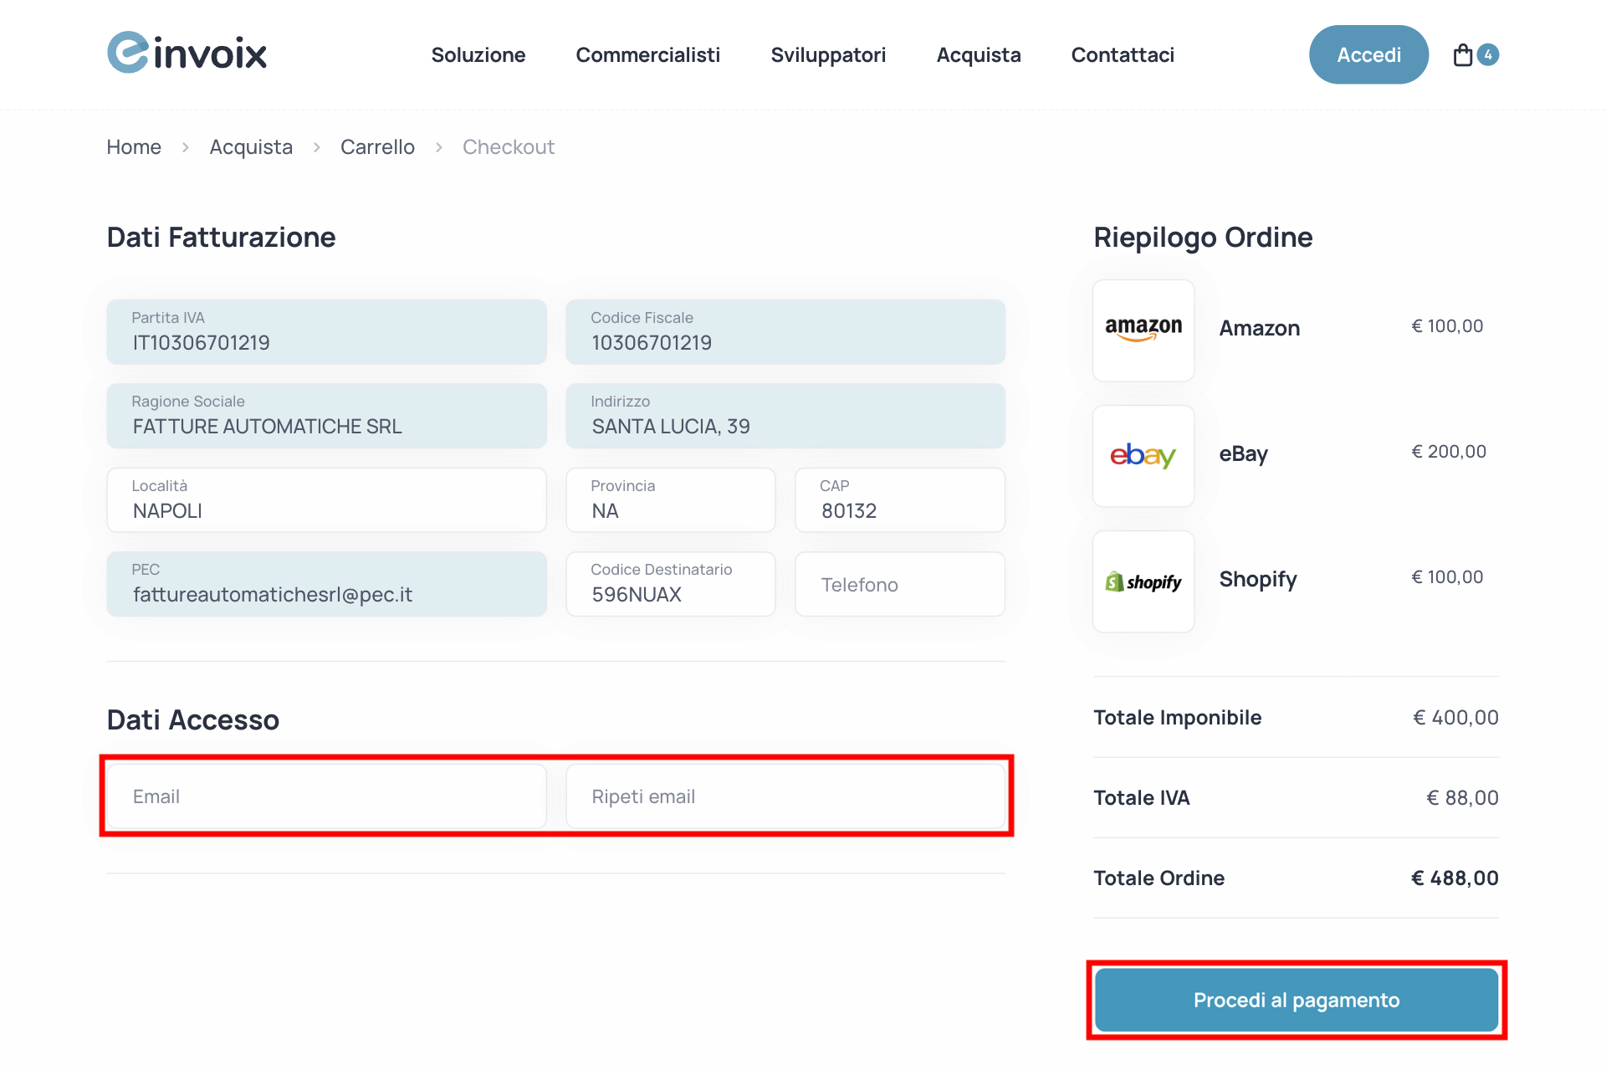The width and height of the screenshot is (1606, 1070).
Task: Select Acquista in the navigation bar
Action: (x=979, y=54)
